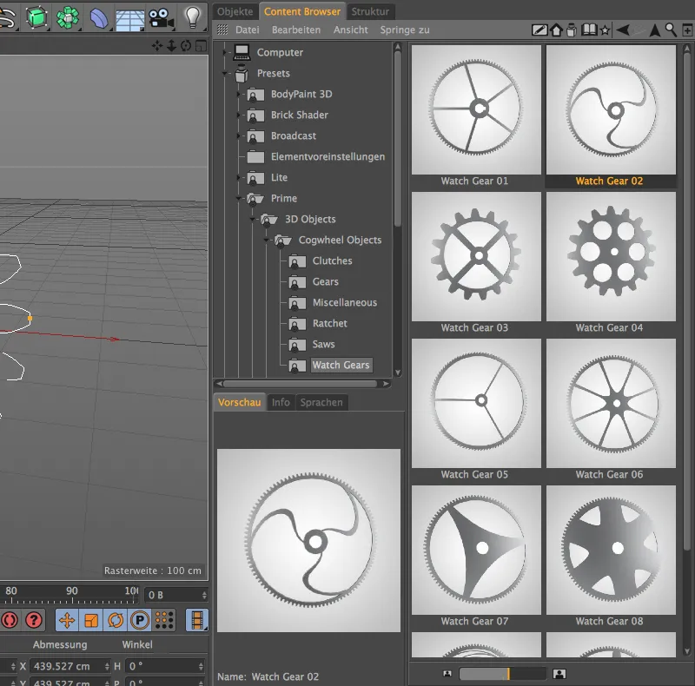695x686 pixels.
Task: Select the Watch Gear 04 thumbnail
Action: 611,256
